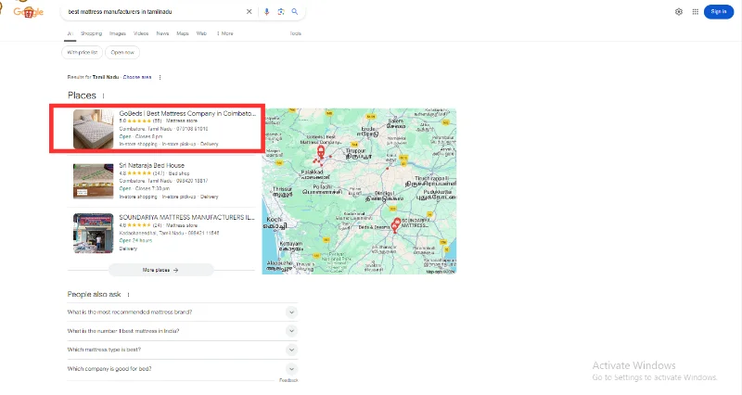Click the Feedback link below People also ask
742x395 pixels.
click(288, 380)
